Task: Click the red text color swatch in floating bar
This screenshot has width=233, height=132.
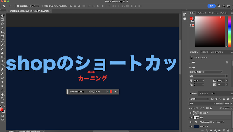Action: point(111,92)
